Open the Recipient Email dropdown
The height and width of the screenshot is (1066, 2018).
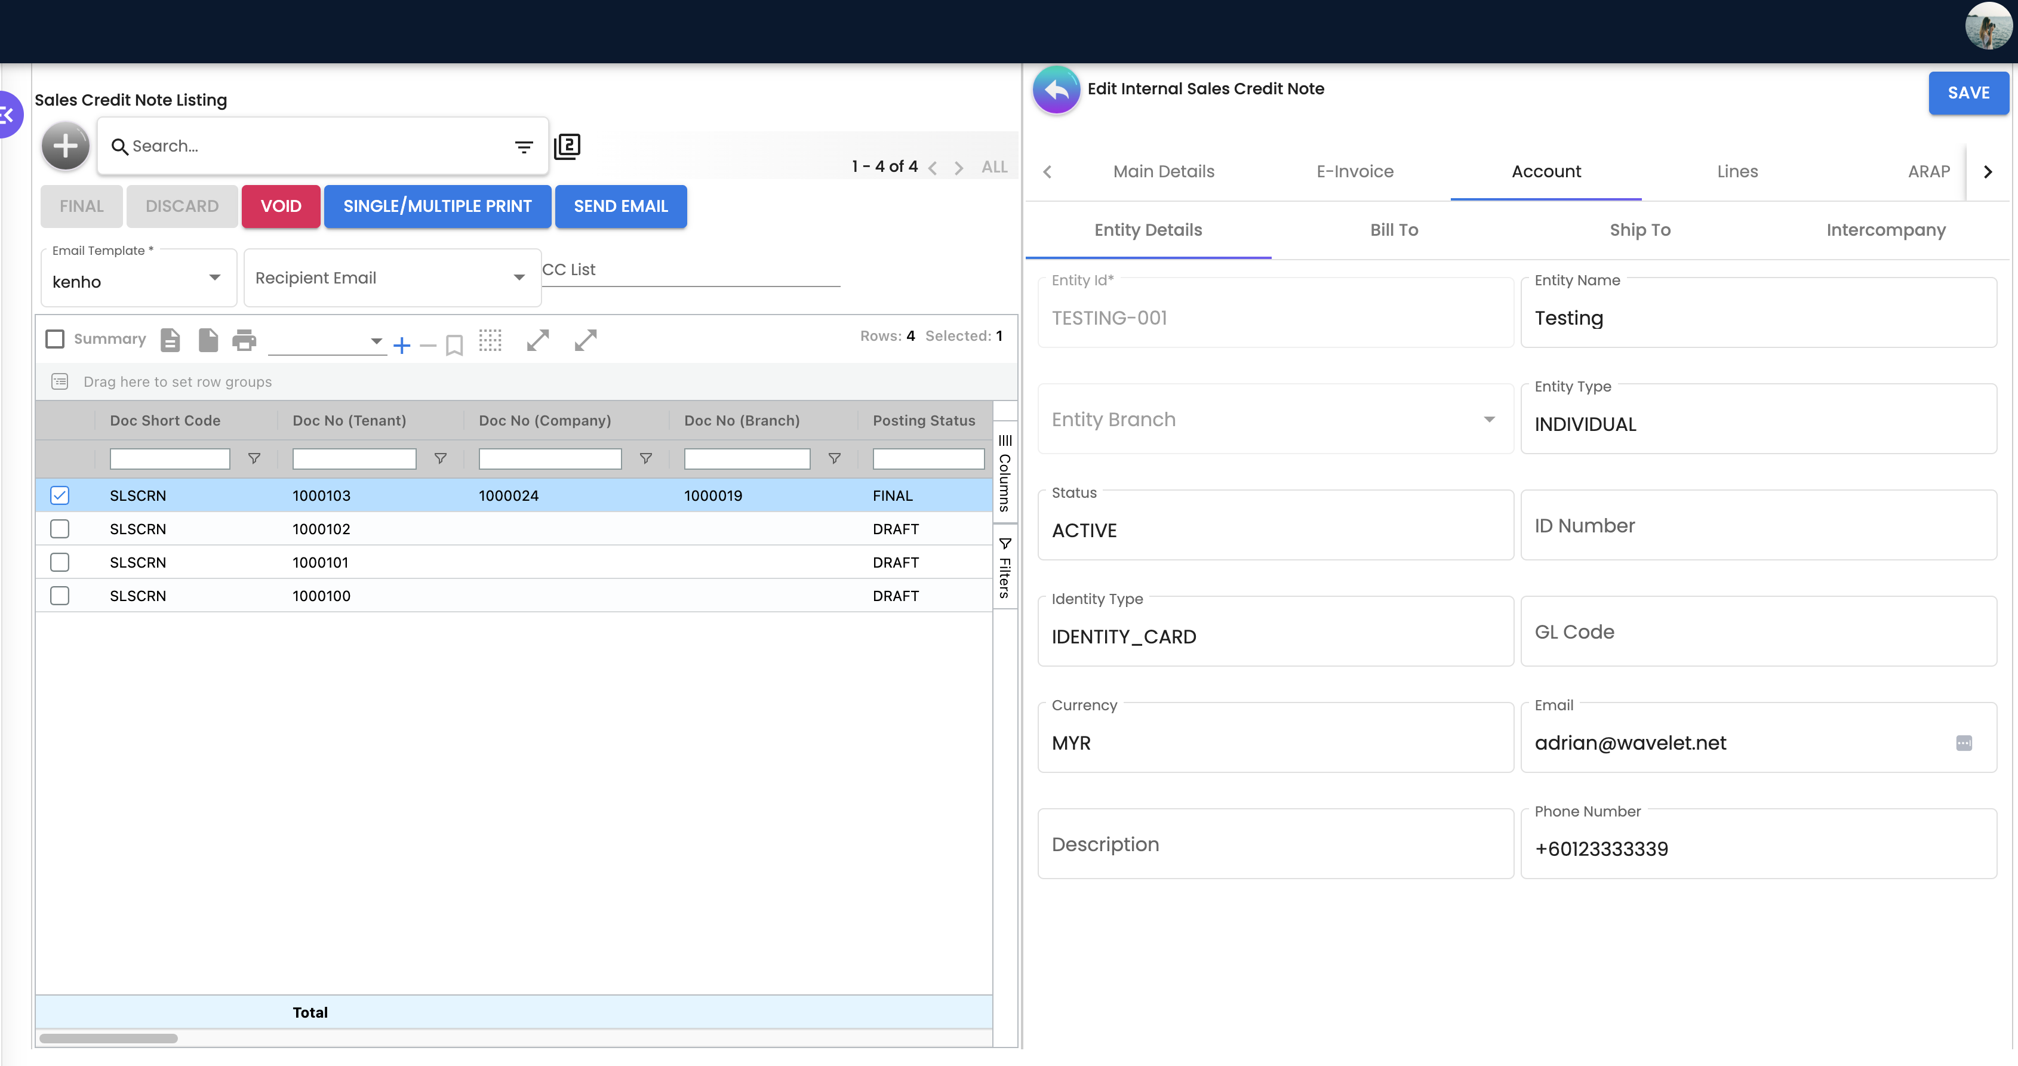tap(392, 278)
